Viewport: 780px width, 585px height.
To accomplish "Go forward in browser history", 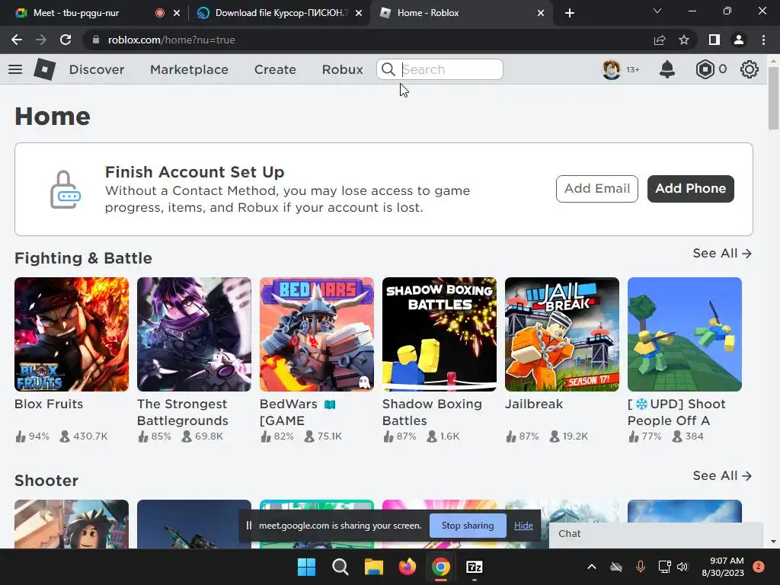I will [x=41, y=40].
